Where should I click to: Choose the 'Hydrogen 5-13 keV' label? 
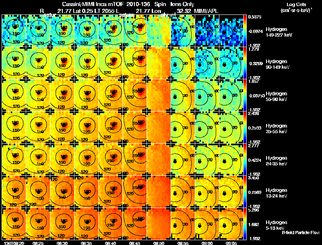[277, 225]
